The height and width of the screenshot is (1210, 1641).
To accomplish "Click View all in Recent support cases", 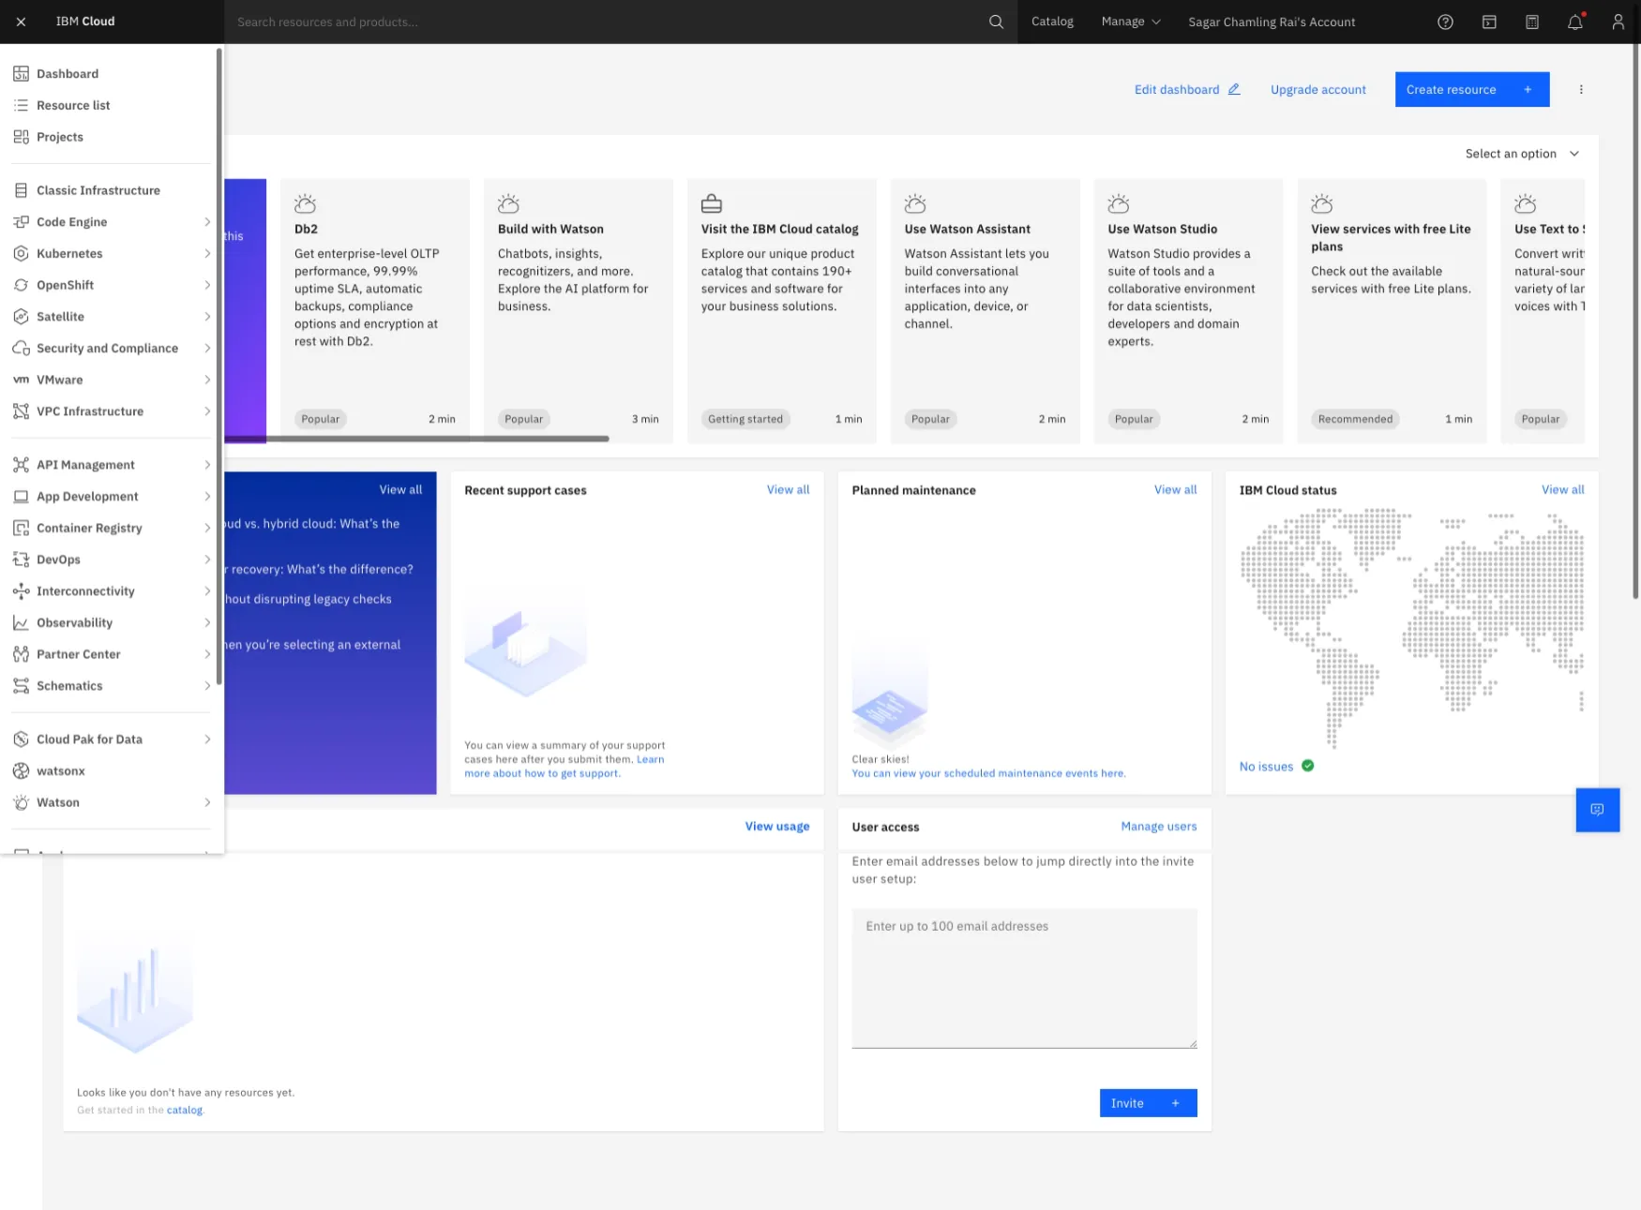I will point(788,490).
